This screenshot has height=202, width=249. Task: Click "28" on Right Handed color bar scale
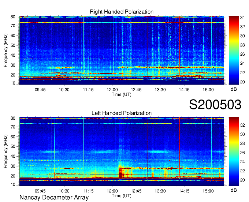click(x=242, y=45)
